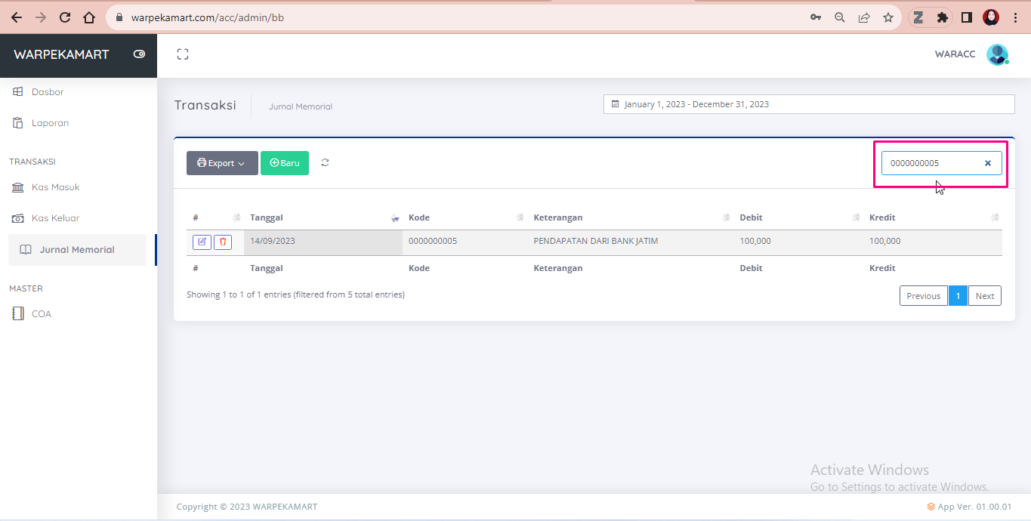Sort by top Keterangan column header

[631, 217]
